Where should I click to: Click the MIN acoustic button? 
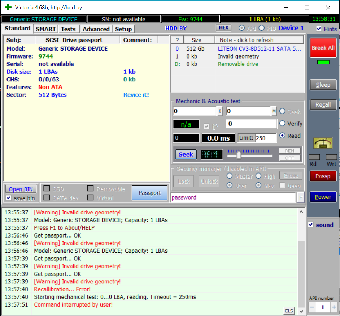pos(289,150)
